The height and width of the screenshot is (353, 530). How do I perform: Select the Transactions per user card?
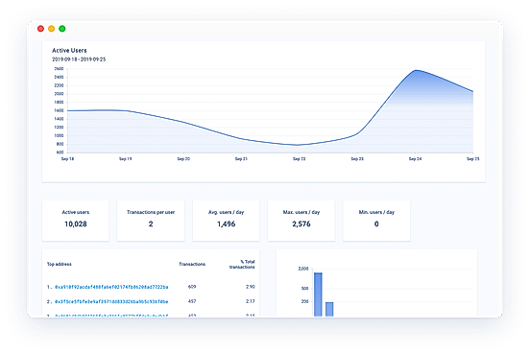151,221
